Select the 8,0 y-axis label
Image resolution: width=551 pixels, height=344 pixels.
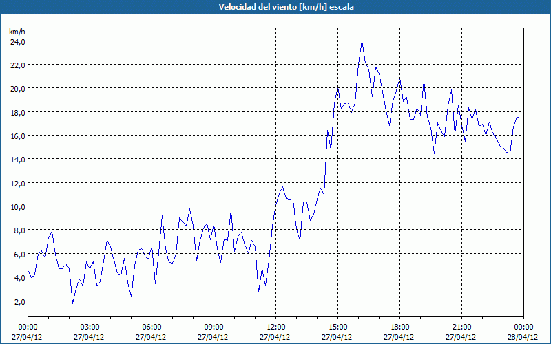click(19, 230)
